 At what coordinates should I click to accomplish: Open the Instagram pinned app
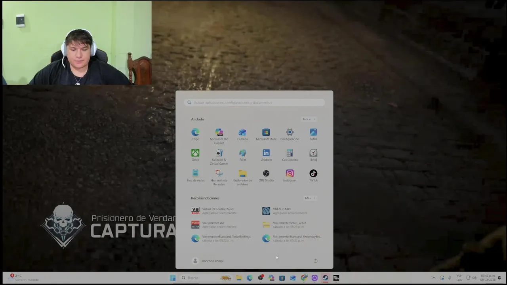tap(290, 176)
